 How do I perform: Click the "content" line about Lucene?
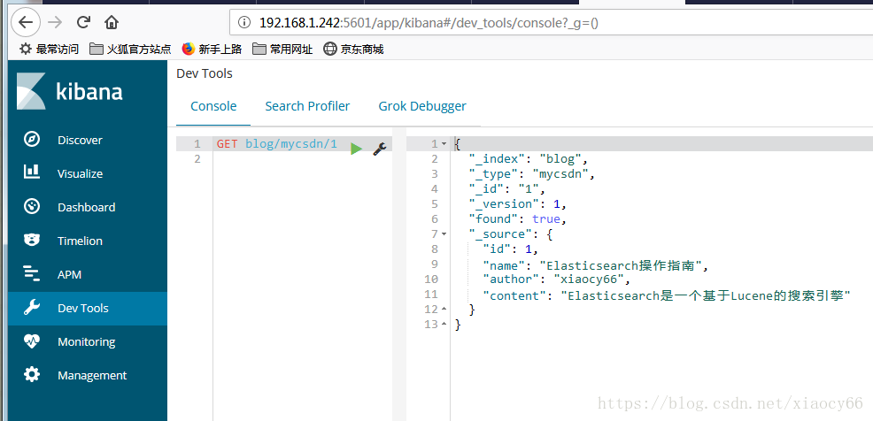[x=667, y=296]
